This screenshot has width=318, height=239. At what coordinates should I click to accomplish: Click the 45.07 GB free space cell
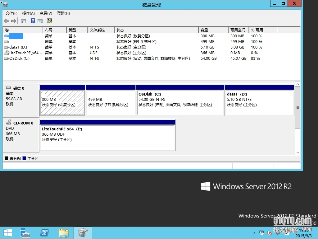point(238,58)
